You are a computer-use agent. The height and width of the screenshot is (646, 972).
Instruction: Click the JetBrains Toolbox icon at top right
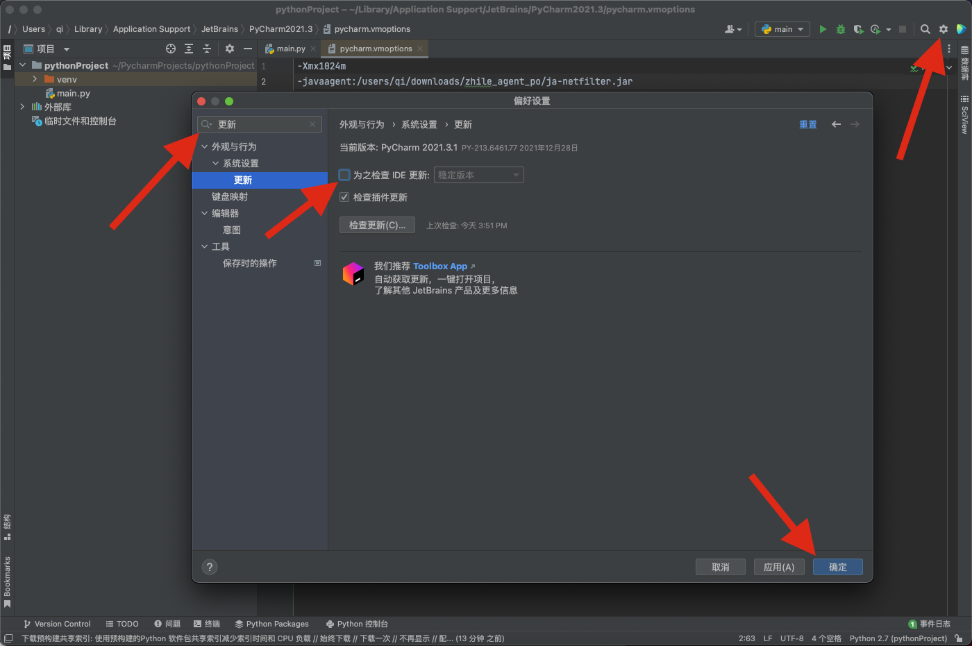[x=961, y=29]
